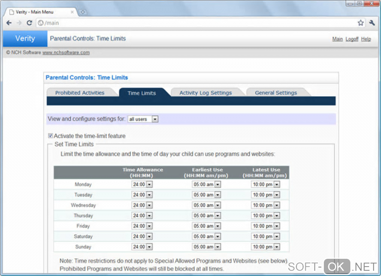Click the Saturday row label
The height and width of the screenshot is (276, 381).
point(83,236)
